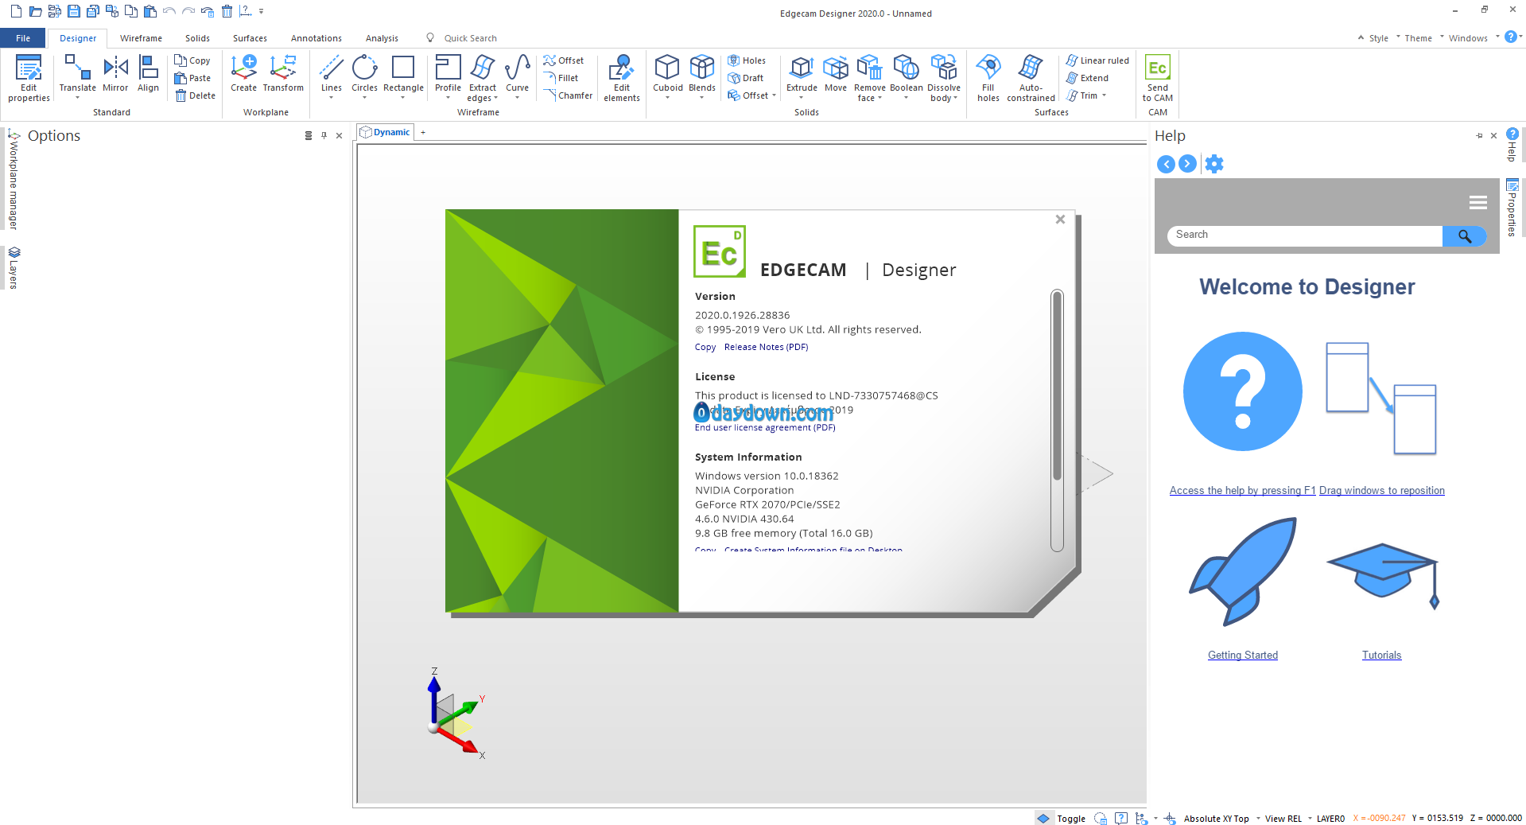
Task: Click the Help search magnifier button
Action: [1464, 236]
